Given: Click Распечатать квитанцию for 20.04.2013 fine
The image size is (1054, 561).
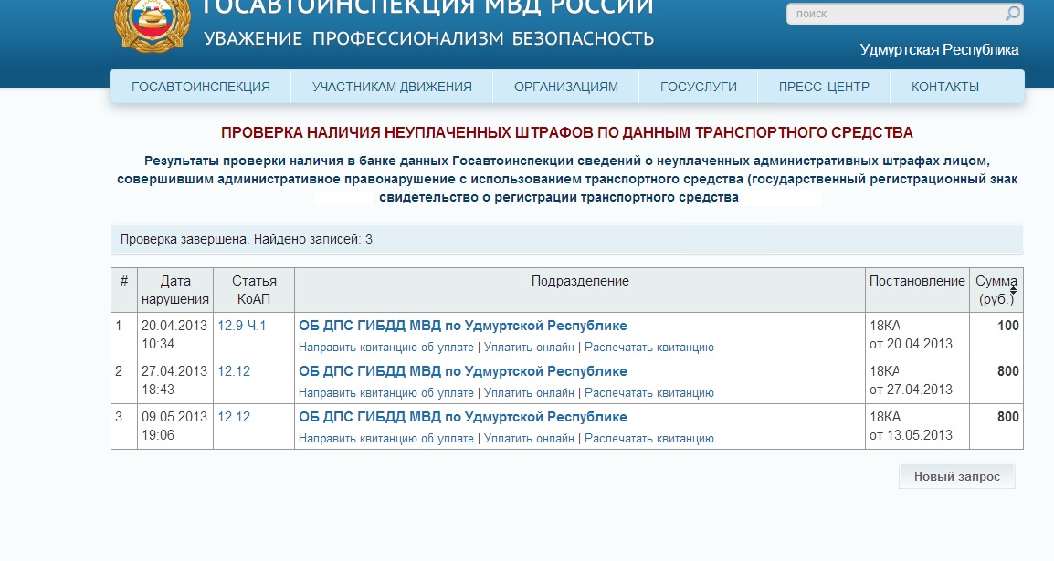Looking at the screenshot, I should [x=649, y=347].
